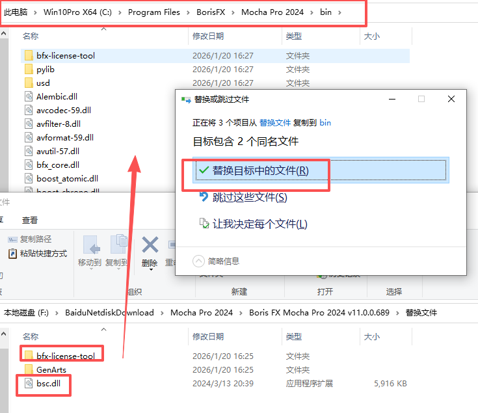Select the avutil-57.dll file icon

[29, 151]
